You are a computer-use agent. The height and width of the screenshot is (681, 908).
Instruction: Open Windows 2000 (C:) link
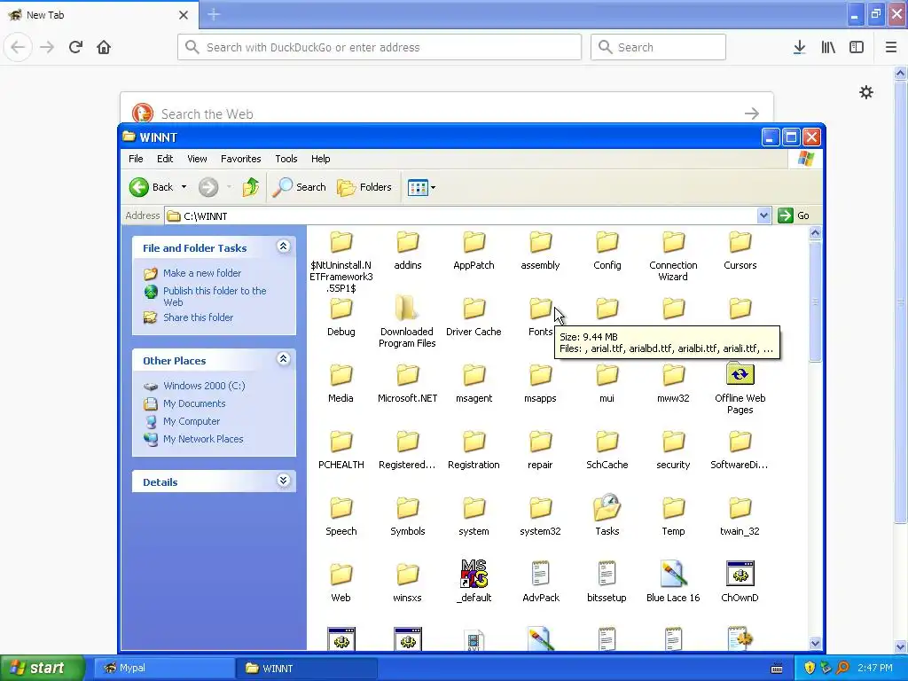(204, 386)
